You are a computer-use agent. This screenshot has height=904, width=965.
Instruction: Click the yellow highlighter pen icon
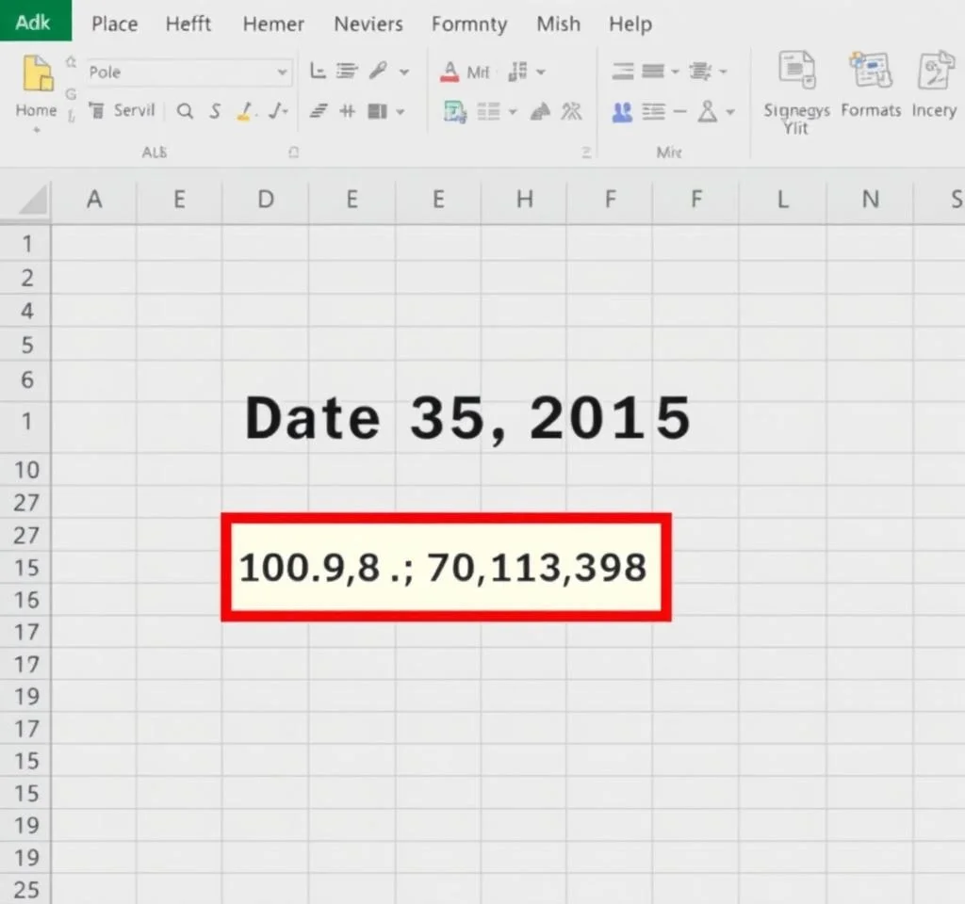pos(245,112)
